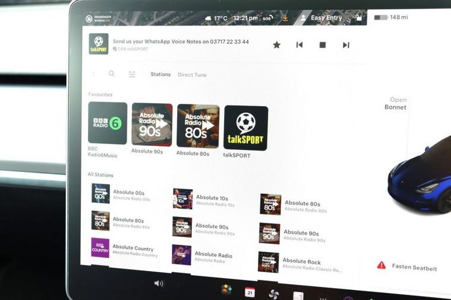Viewport: 451px width, 300px height.
Task: Tap the Absolute Rock station icon
Action: click(269, 262)
